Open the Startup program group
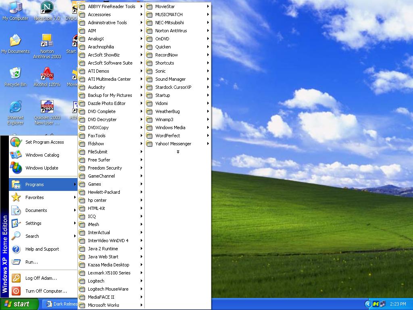The image size is (413, 310). click(178, 95)
